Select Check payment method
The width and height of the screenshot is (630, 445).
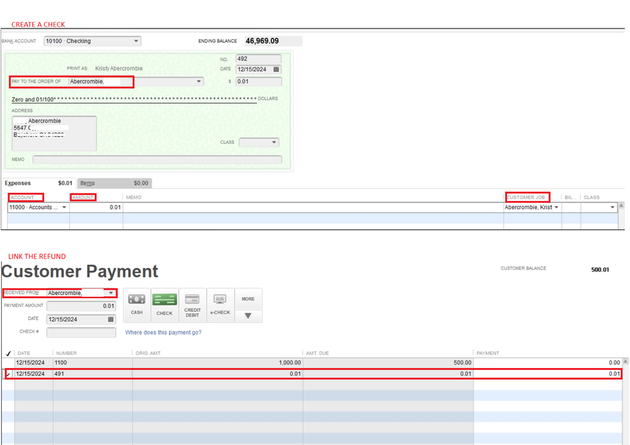[165, 305]
